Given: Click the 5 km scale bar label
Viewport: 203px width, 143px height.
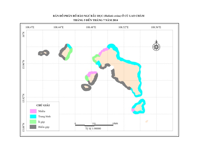Looking at the screenshot, I should [115, 124].
